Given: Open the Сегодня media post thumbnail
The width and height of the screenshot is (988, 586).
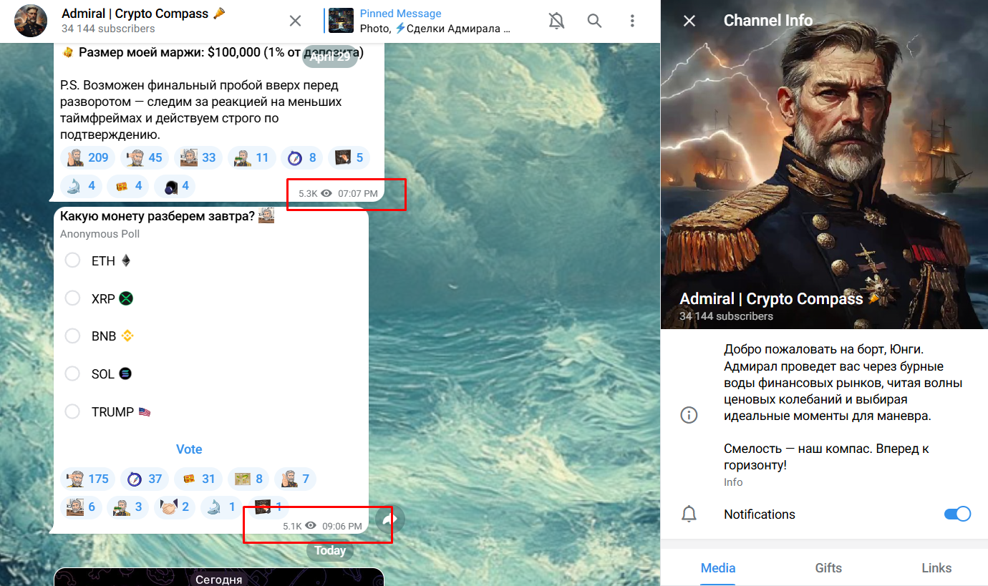Looking at the screenshot, I should coord(219,577).
